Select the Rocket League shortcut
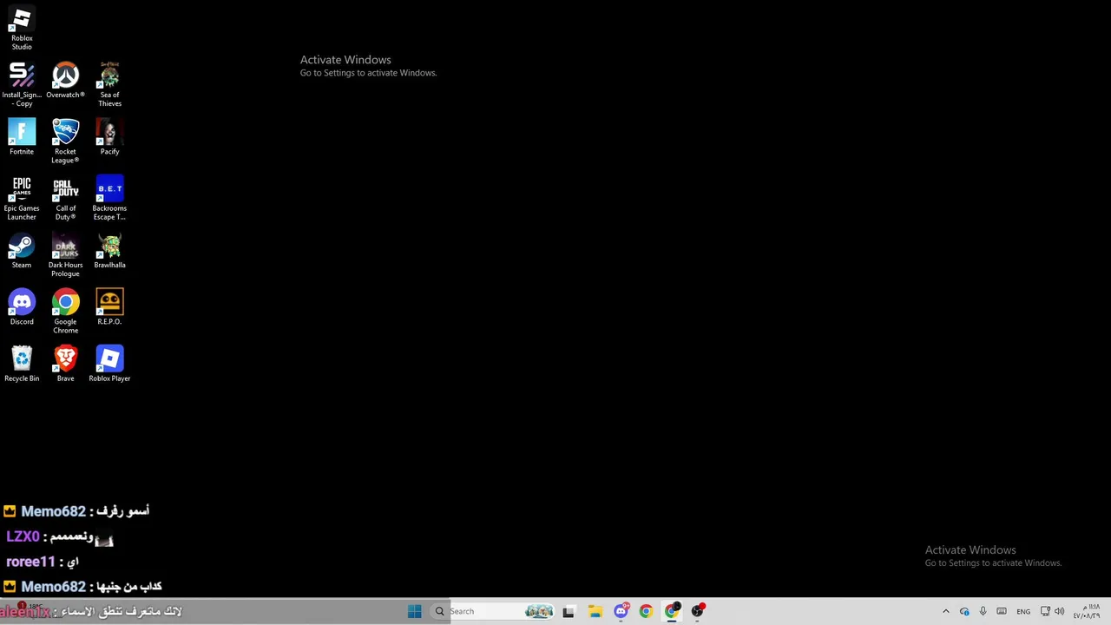The image size is (1111, 625). (65, 141)
